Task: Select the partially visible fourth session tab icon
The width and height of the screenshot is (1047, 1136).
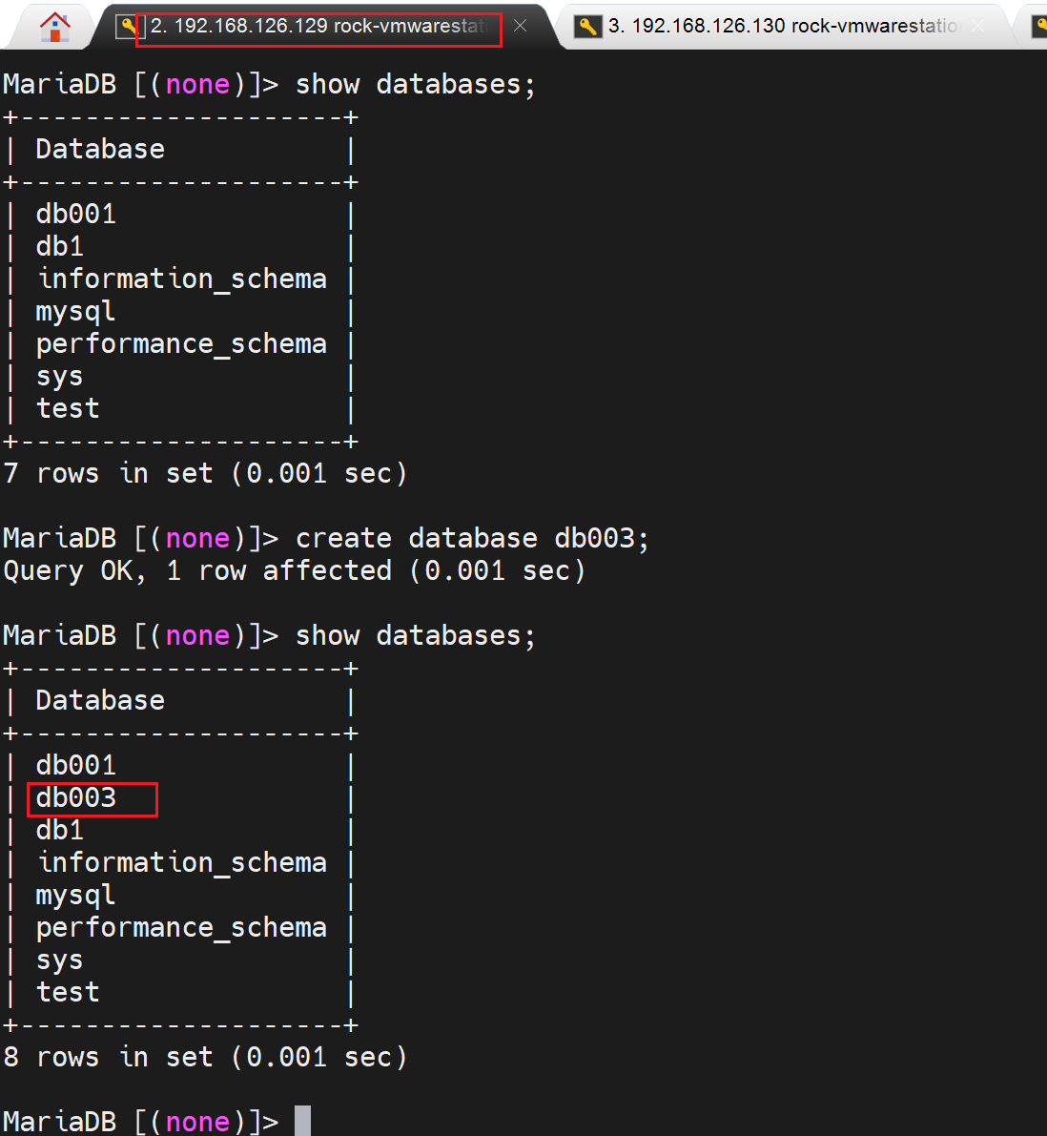Action: pyautogui.click(x=1039, y=27)
